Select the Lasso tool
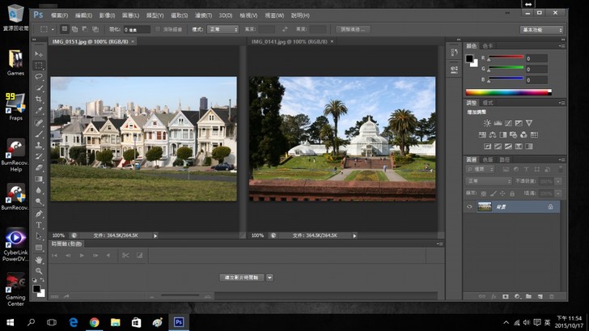 tap(38, 76)
